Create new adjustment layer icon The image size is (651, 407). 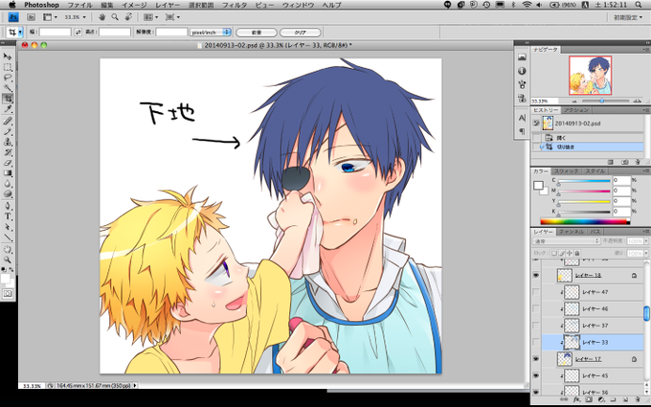click(x=600, y=399)
